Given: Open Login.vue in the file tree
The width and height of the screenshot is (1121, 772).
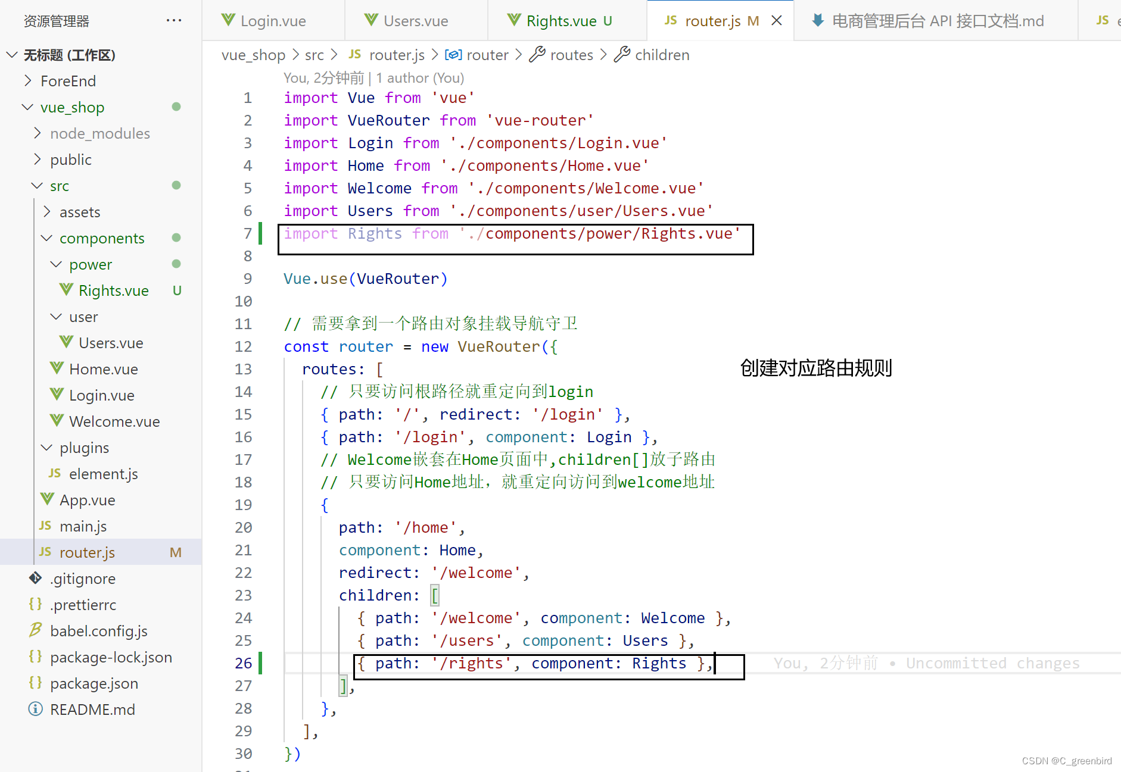Looking at the screenshot, I should click(x=101, y=395).
